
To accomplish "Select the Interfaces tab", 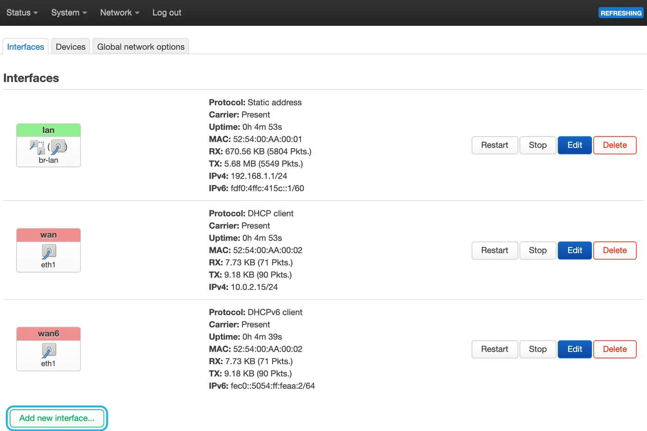I will tap(25, 47).
